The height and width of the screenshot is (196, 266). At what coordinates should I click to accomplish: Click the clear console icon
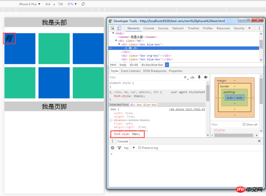pyautogui.click(x=112, y=148)
